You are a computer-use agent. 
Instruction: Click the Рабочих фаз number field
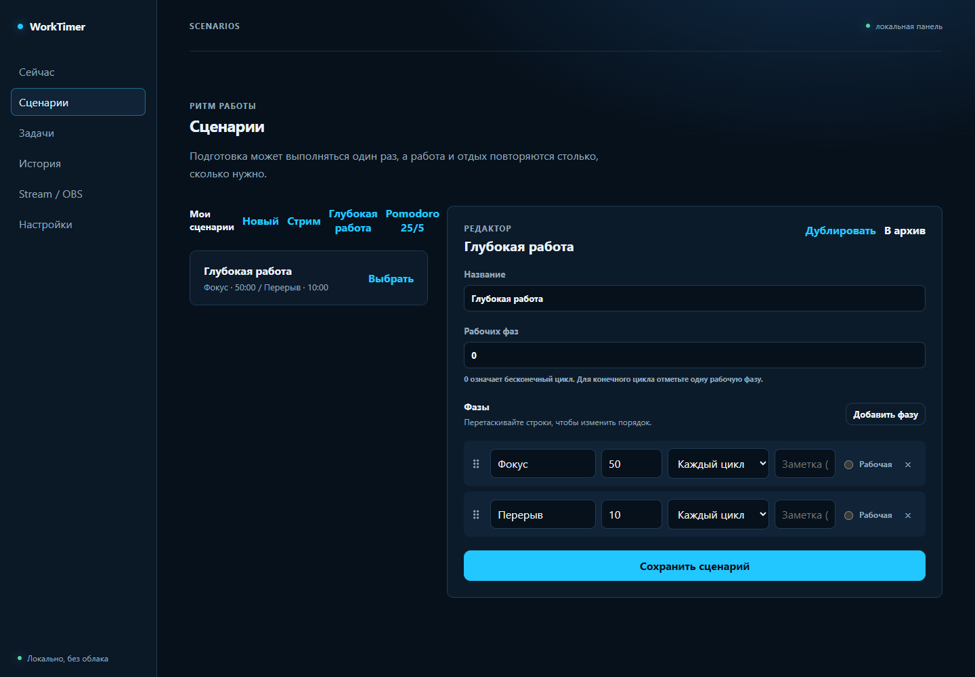click(695, 355)
